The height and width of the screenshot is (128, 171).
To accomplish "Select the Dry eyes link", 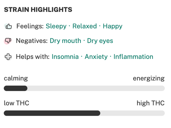I will 100,41.
